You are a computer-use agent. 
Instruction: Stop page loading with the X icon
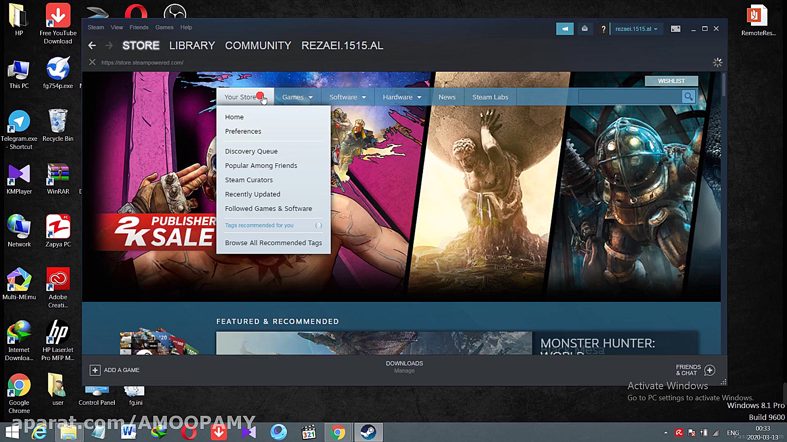pos(92,62)
